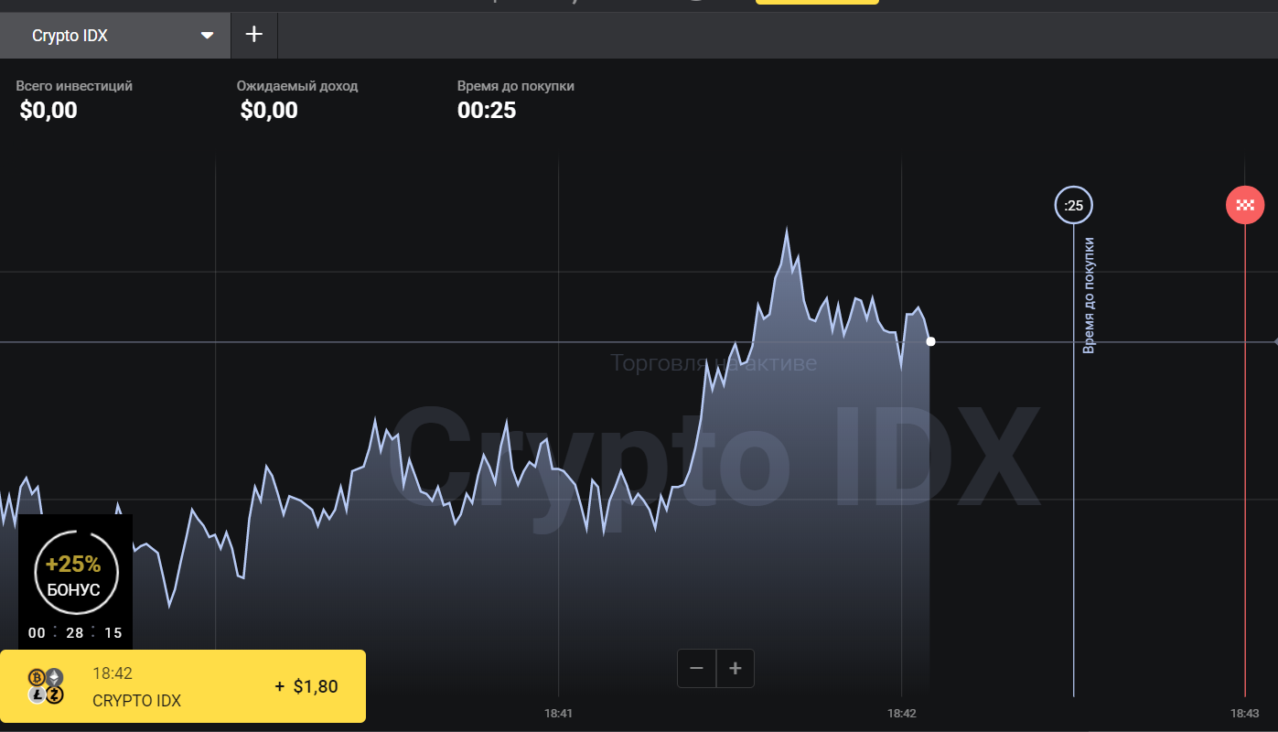Click the bonus countdown timer 00:28:15
This screenshot has width=1278, height=732.
point(75,633)
